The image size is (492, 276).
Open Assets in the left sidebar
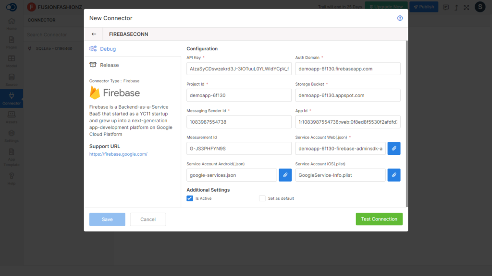(x=12, y=117)
